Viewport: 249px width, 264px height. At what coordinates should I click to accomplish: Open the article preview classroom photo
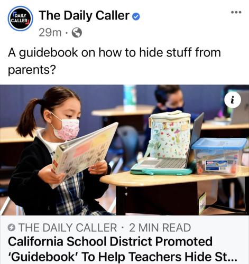click(x=124, y=150)
